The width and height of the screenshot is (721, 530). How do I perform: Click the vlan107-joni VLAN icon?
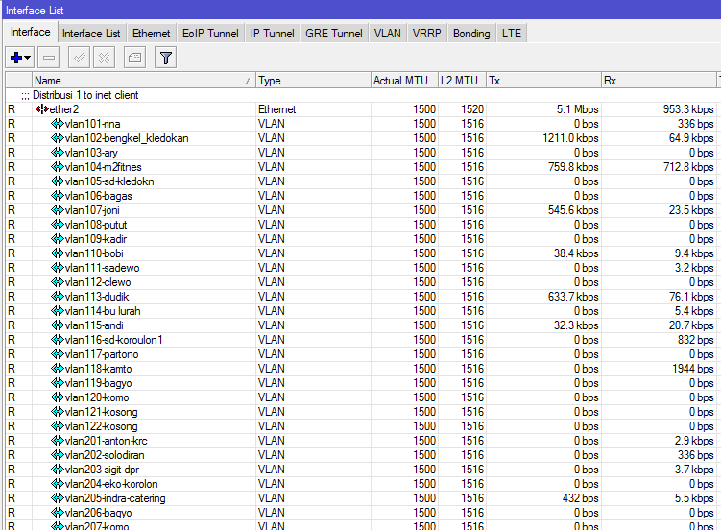[x=57, y=210]
